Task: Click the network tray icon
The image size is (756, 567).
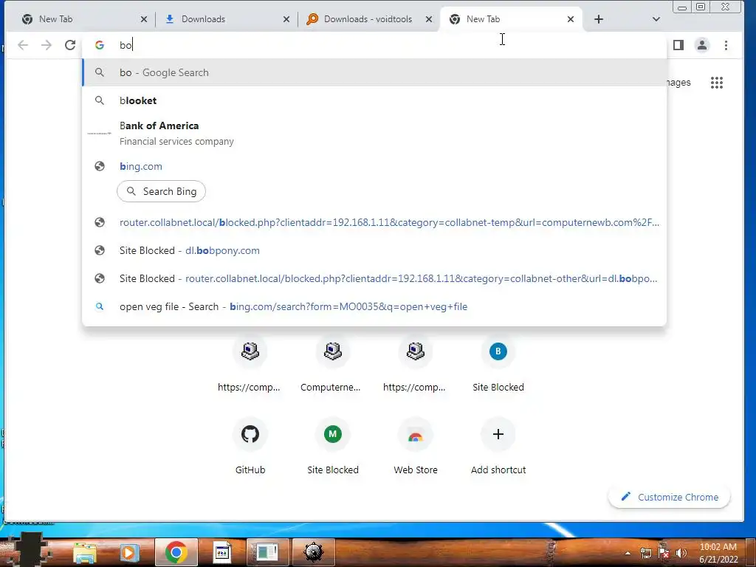Action: 645,553
